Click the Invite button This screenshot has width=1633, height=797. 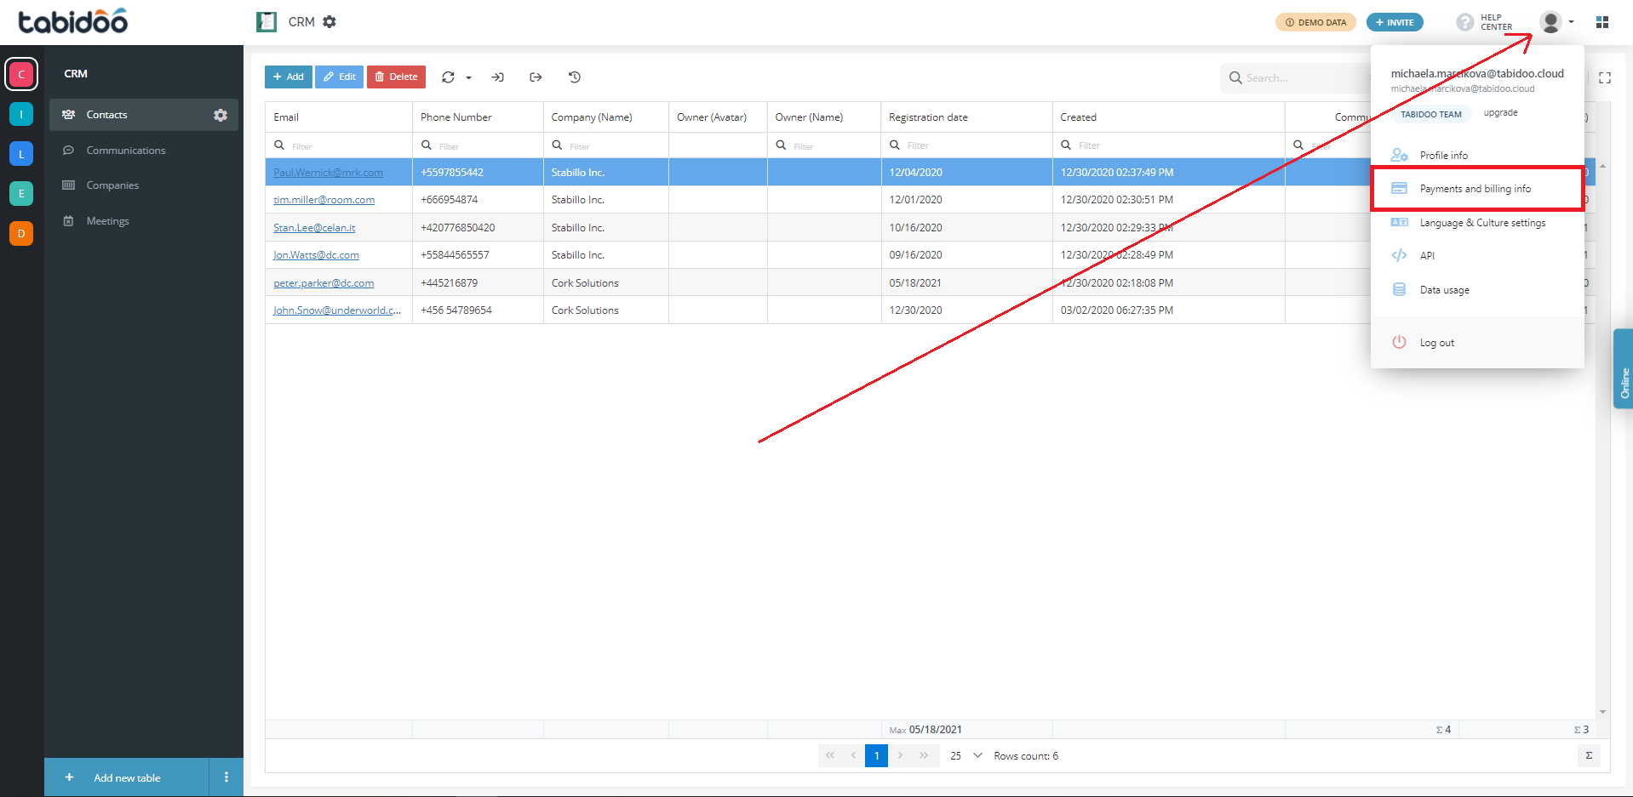[x=1395, y=22]
